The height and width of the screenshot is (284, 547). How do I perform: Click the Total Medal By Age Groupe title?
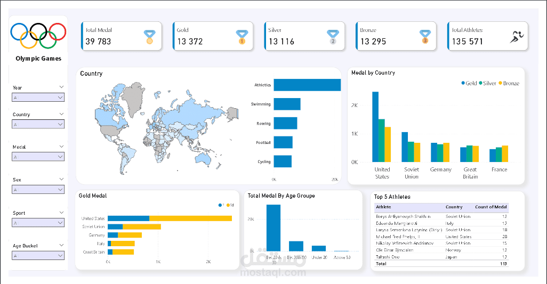tap(281, 196)
